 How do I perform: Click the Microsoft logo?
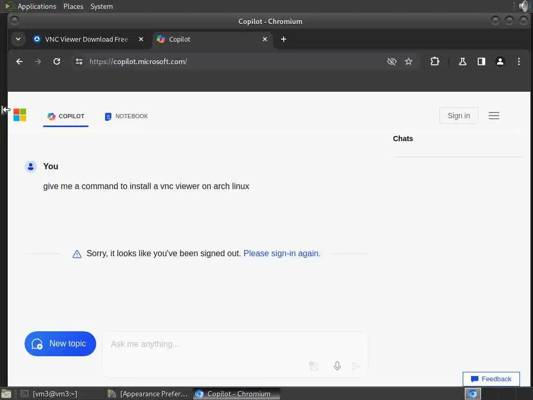click(x=20, y=115)
